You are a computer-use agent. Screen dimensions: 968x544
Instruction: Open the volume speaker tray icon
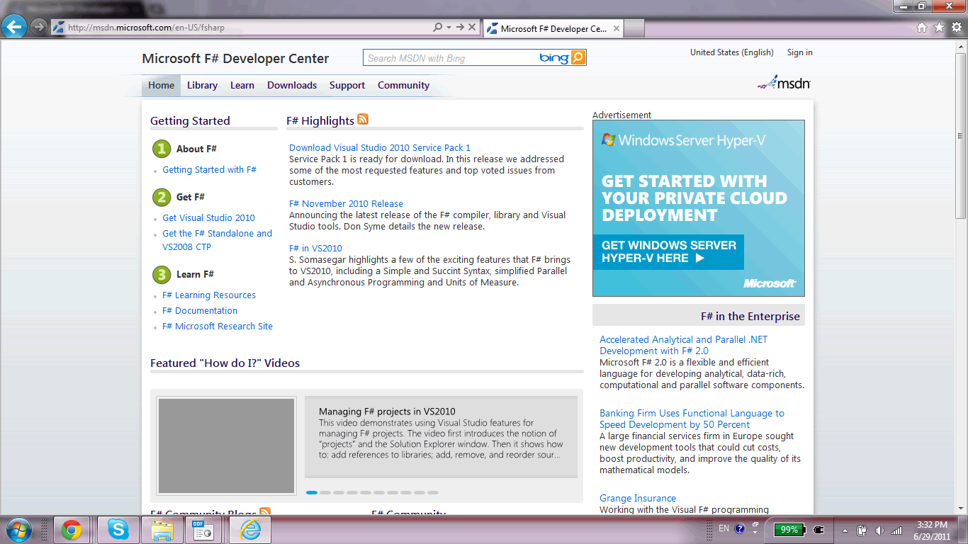click(x=879, y=530)
